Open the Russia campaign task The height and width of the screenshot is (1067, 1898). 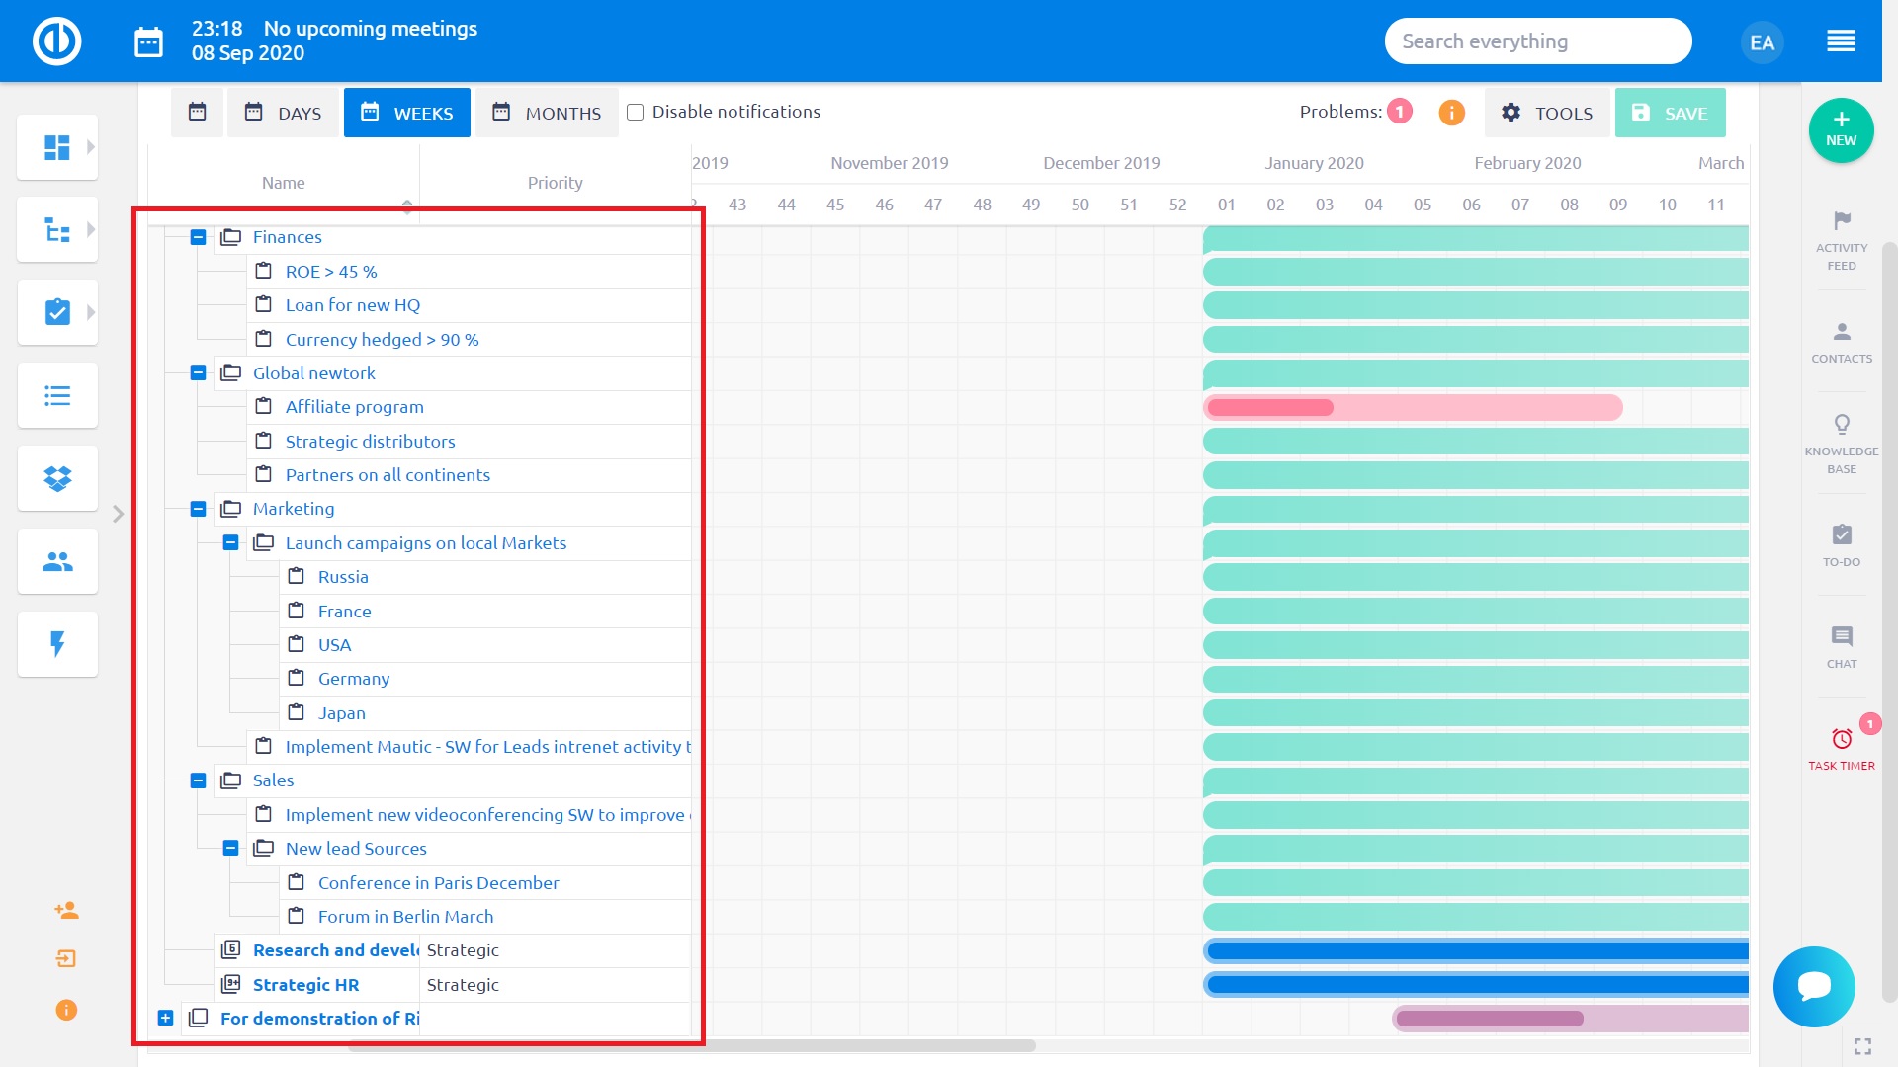point(343,577)
